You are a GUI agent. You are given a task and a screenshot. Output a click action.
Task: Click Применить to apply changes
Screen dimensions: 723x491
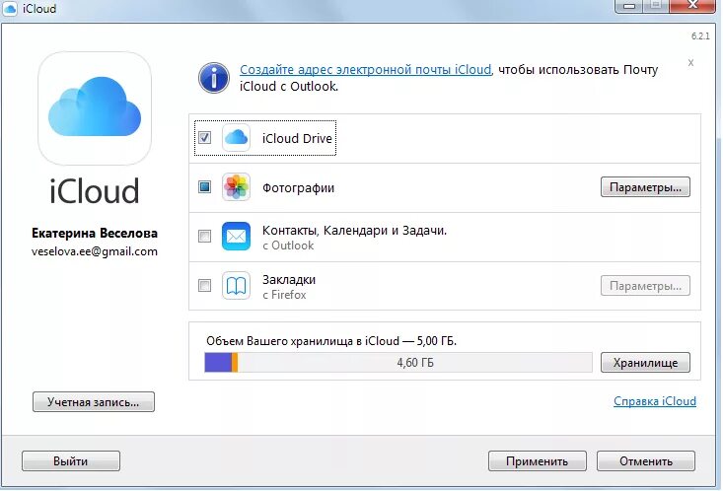pos(538,461)
